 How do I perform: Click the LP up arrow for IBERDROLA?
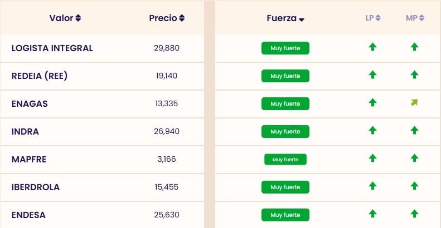(x=372, y=186)
